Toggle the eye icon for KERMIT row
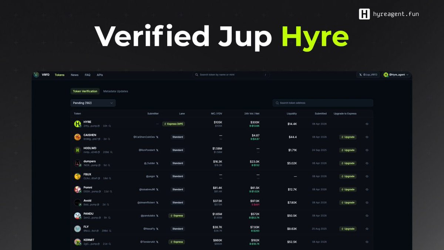 pos(367,242)
